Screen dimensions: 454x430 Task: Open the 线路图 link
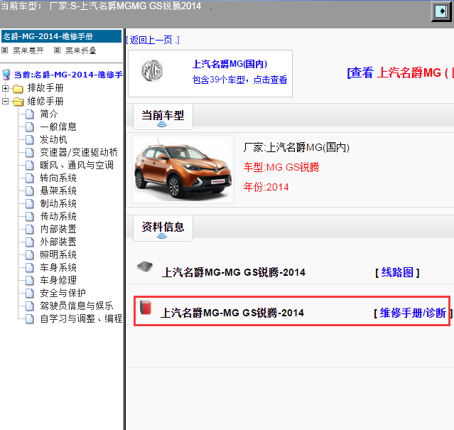[397, 272]
